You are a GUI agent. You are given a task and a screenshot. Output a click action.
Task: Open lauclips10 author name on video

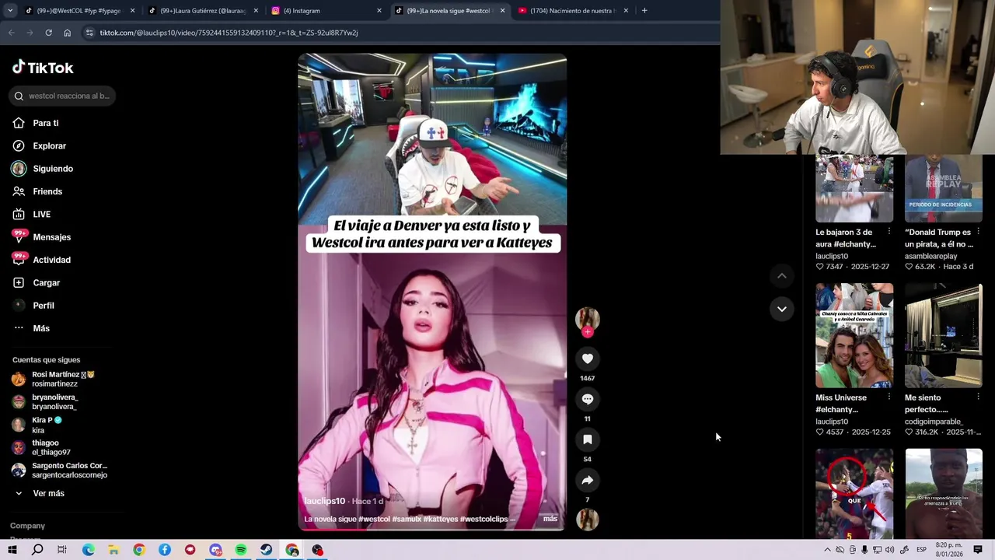click(324, 501)
